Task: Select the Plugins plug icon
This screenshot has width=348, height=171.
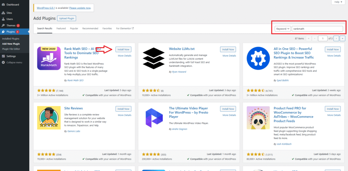Action: (3, 32)
